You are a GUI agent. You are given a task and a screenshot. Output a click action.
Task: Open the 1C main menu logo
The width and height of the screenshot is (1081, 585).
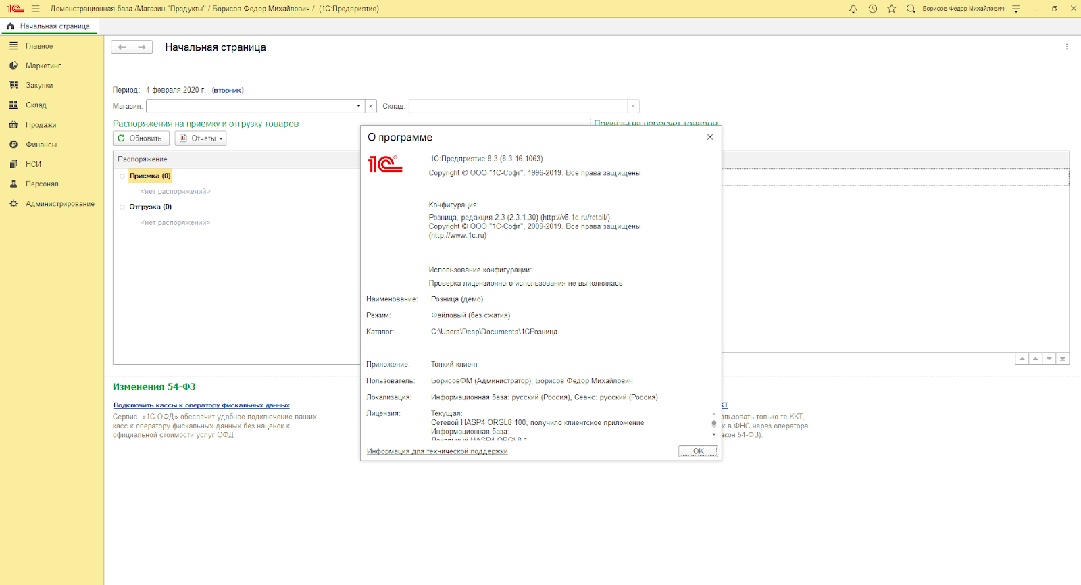coord(15,9)
